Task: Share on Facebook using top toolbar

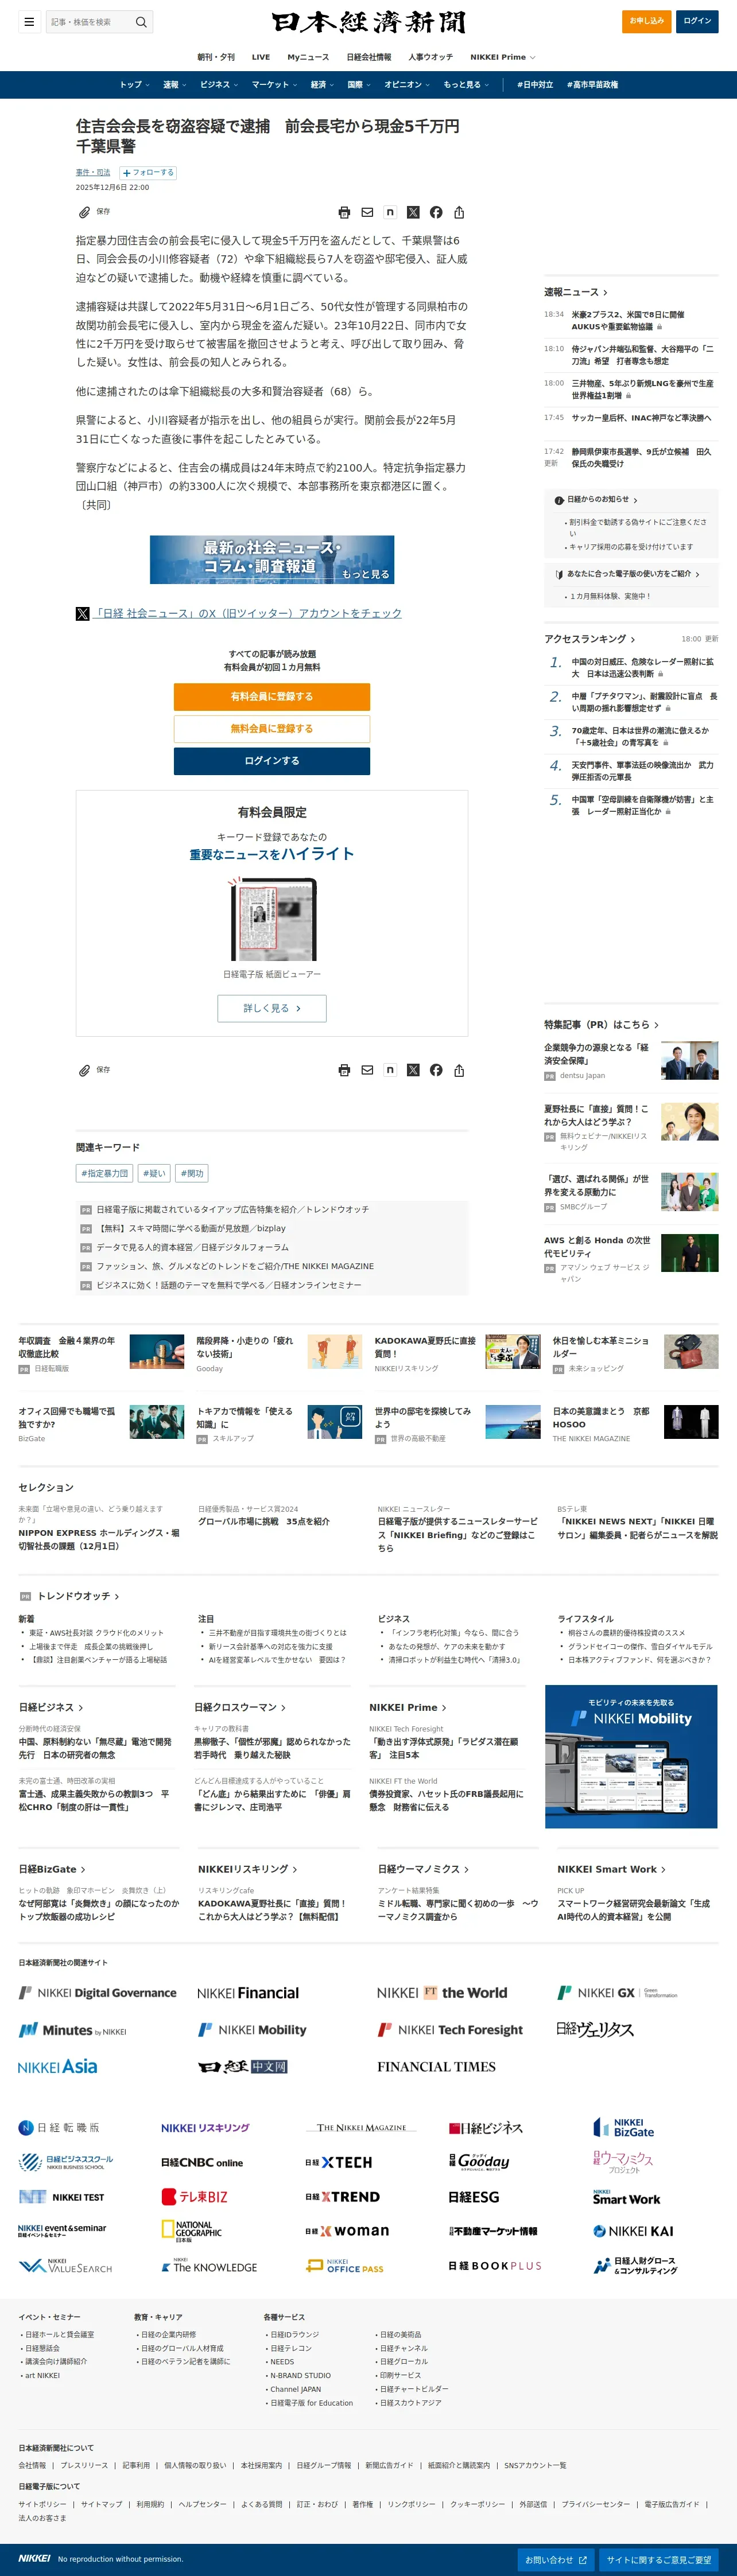Action: pos(436,212)
